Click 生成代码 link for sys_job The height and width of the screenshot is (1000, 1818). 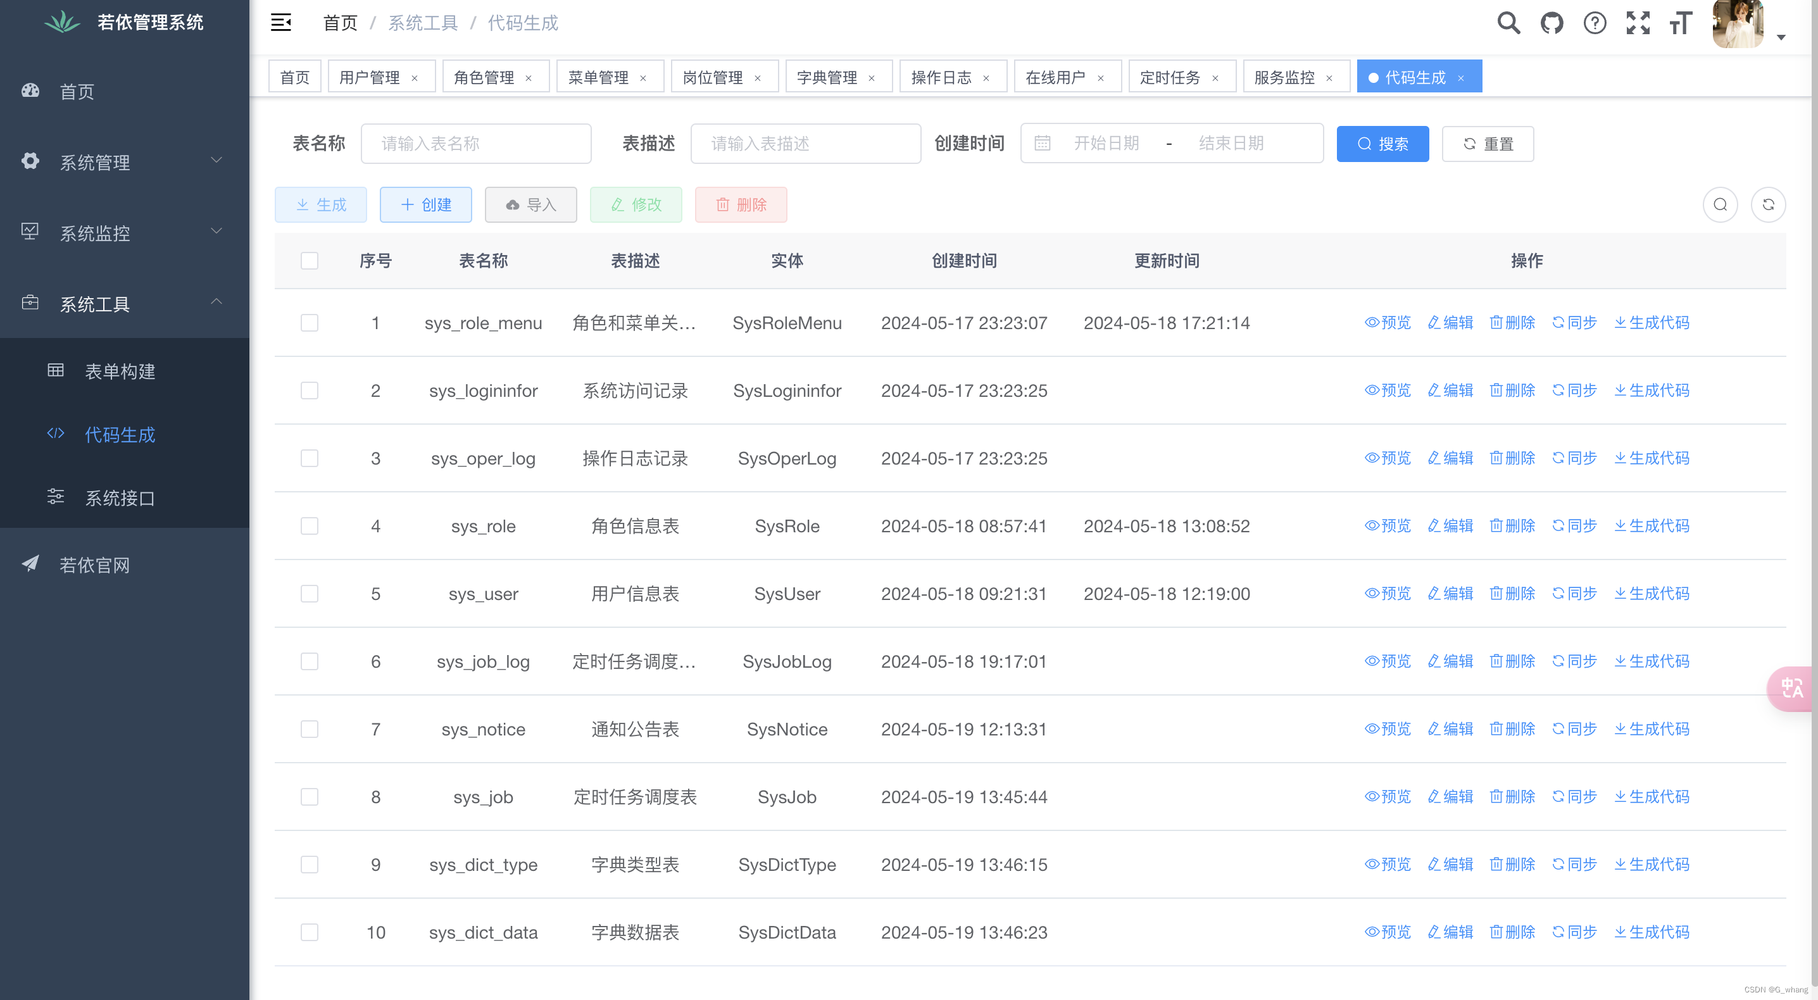(x=1652, y=797)
